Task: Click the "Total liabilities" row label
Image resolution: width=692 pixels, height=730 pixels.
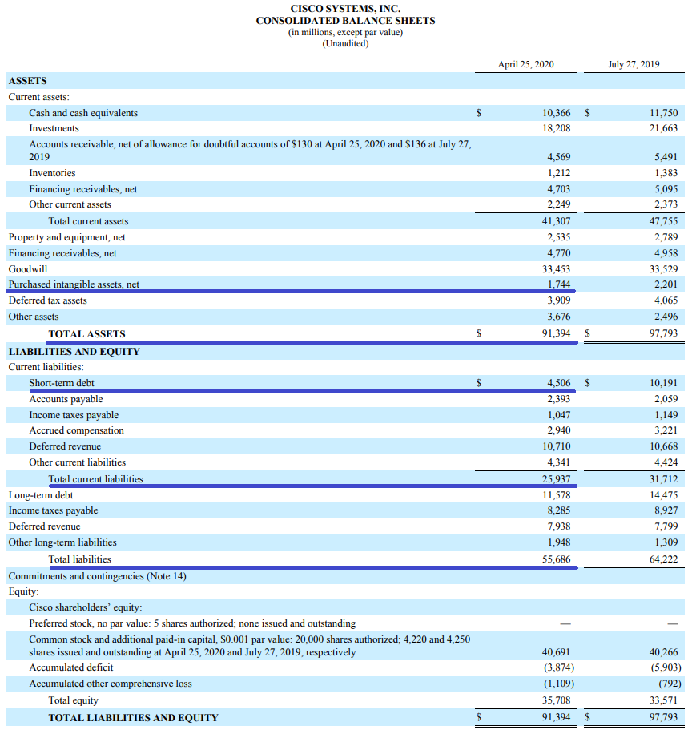Action: pos(79,559)
